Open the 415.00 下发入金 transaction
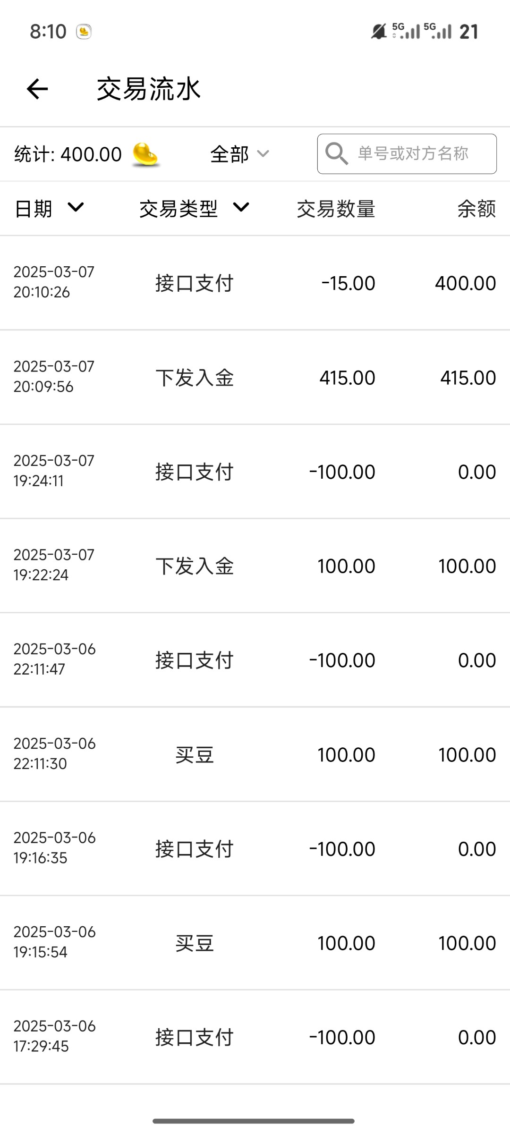The image size is (510, 1133). (x=255, y=377)
